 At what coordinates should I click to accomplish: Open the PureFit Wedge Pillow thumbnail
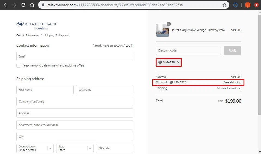pyautogui.click(x=163, y=30)
